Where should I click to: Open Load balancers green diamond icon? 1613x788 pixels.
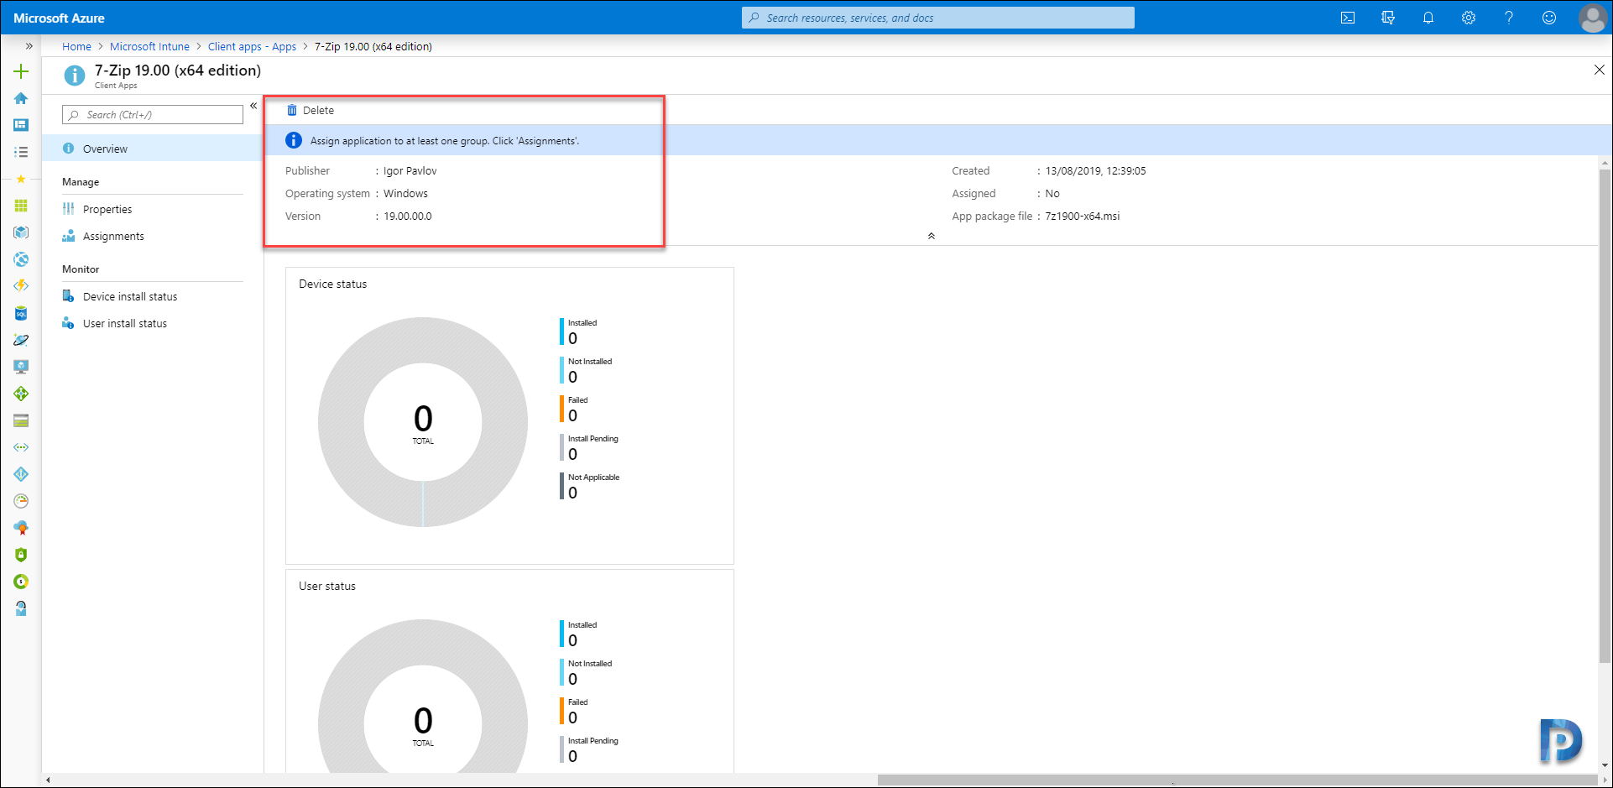click(21, 394)
